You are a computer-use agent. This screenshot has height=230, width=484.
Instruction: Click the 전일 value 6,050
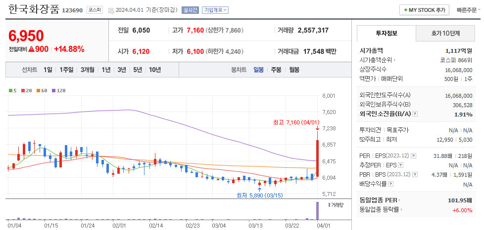[141, 30]
